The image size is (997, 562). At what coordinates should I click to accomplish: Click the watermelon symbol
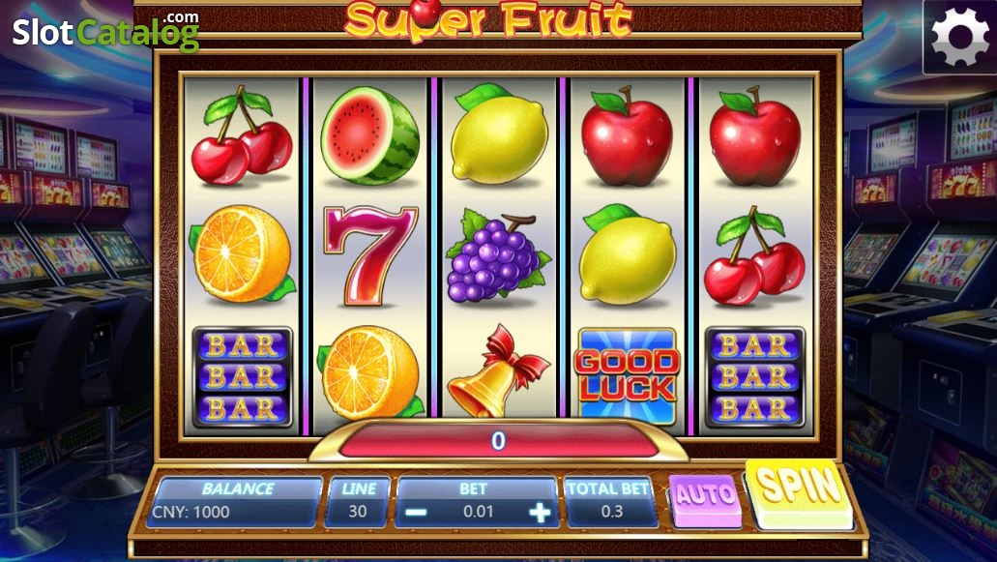pyautogui.click(x=370, y=135)
